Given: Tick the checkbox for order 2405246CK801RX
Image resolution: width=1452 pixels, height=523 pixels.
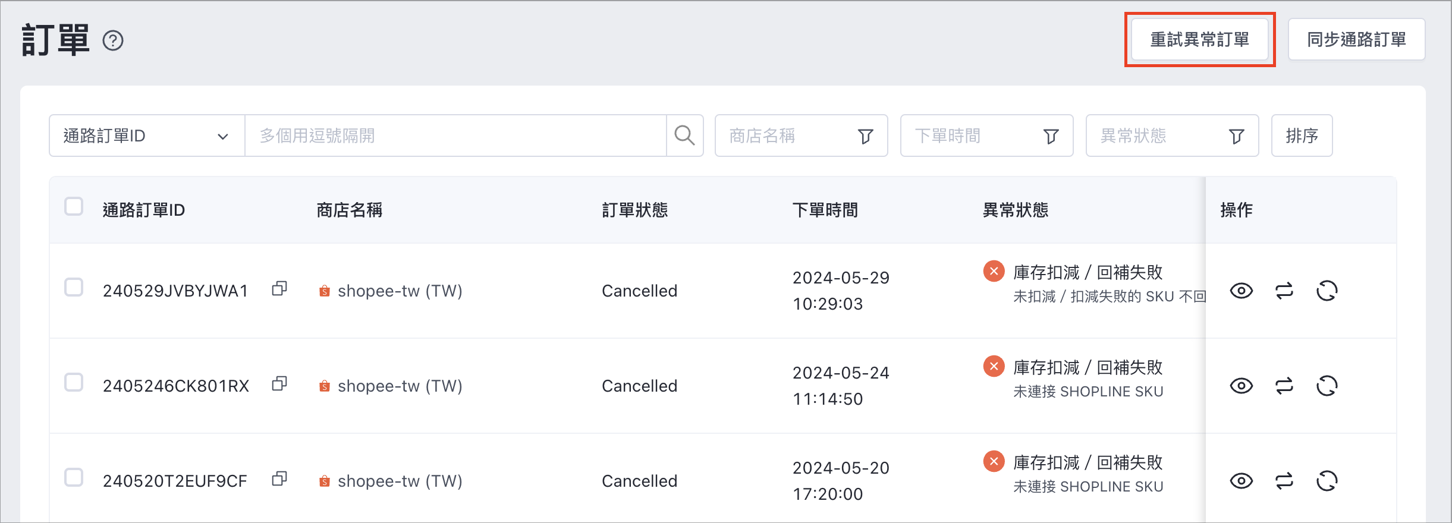Looking at the screenshot, I should [x=74, y=382].
